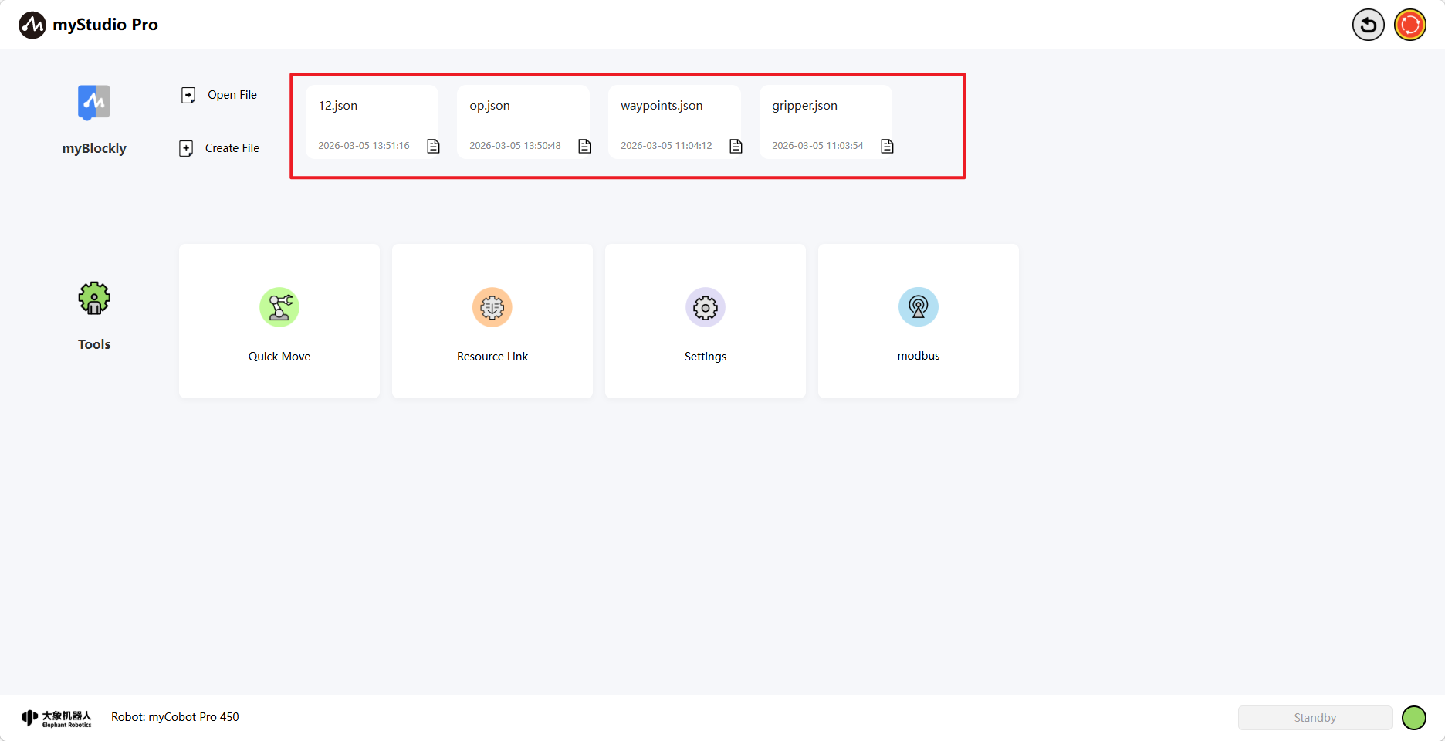Launch the modbus antenna icon

click(919, 307)
